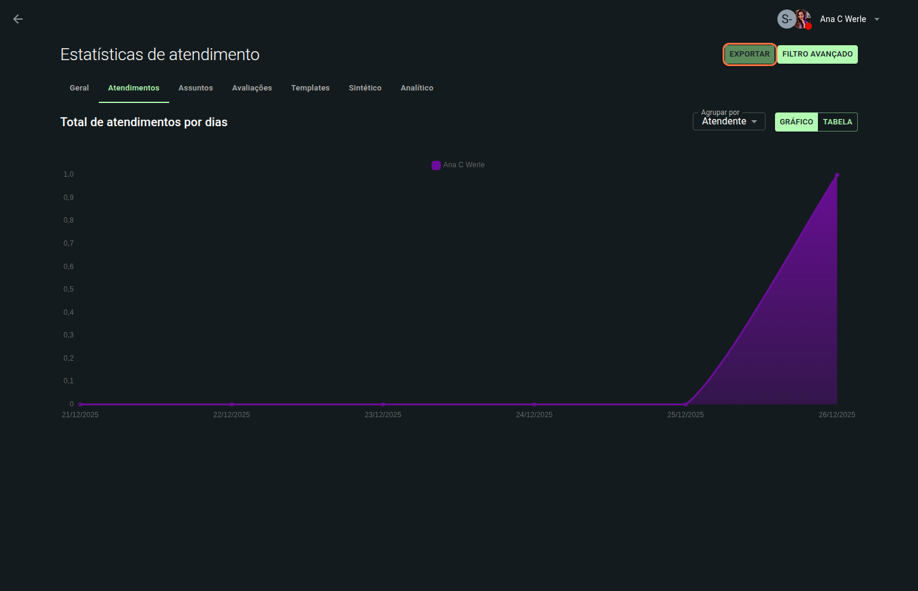Toggle view to Gráfico
This screenshot has height=591, width=918.
click(x=796, y=122)
